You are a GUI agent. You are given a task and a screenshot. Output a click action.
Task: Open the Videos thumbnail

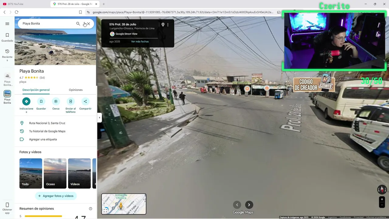[79, 173]
